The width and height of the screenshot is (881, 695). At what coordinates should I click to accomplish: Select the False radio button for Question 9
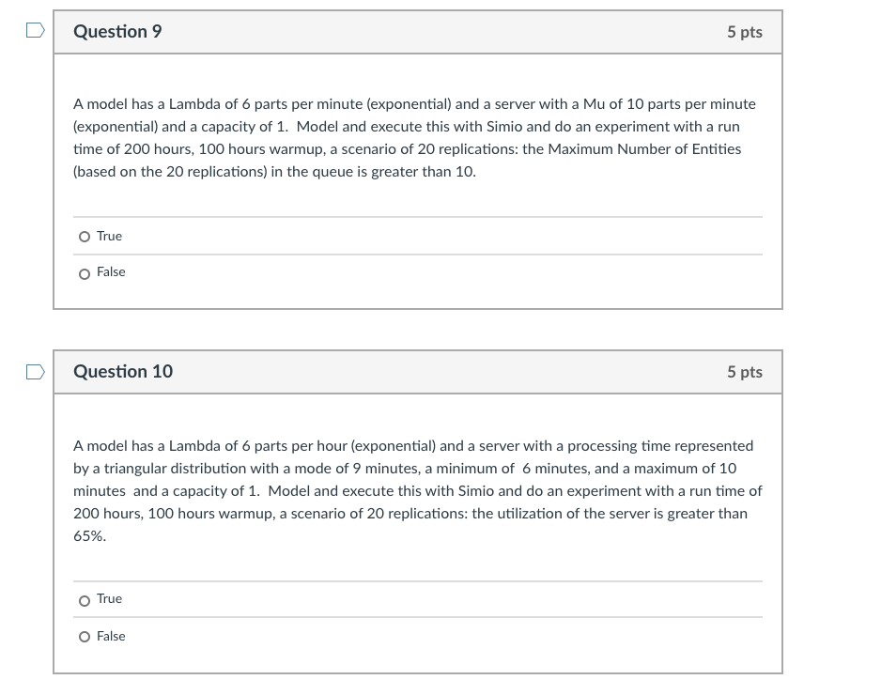[x=85, y=273]
